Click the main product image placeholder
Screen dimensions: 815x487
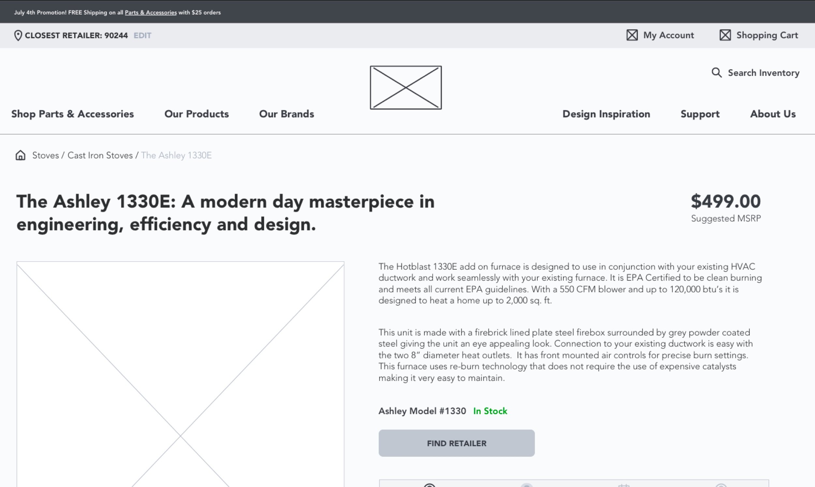click(x=180, y=374)
